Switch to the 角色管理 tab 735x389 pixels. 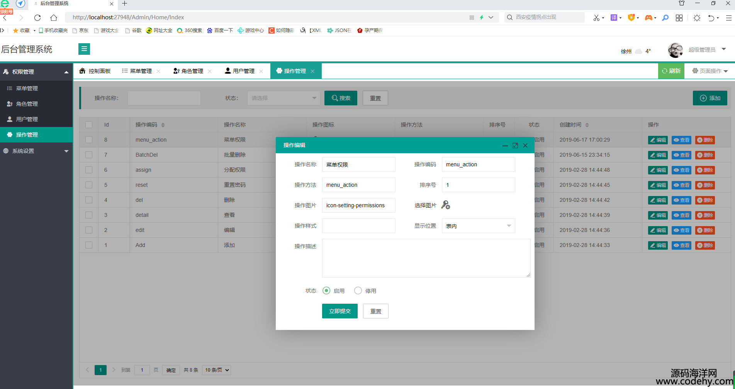coord(188,71)
